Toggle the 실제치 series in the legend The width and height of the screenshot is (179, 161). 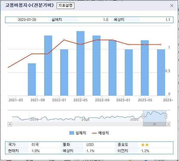[x=78, y=133]
